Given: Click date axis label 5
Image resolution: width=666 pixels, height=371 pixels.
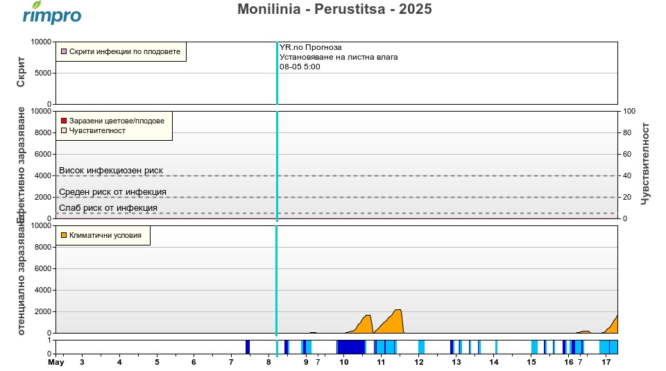Looking at the screenshot, I should (x=157, y=362).
